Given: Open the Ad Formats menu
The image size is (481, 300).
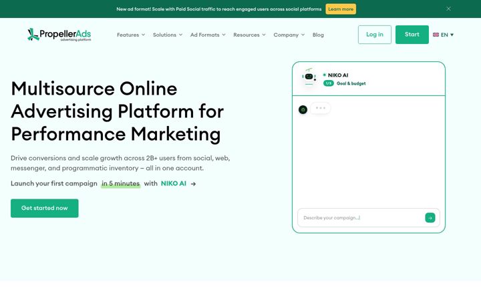Looking at the screenshot, I should [x=208, y=35].
